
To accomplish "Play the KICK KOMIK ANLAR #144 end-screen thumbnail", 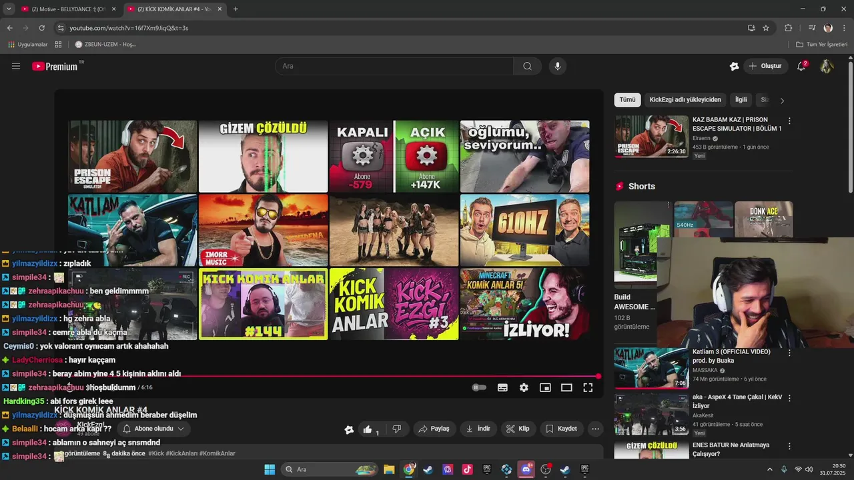I will pos(263,304).
